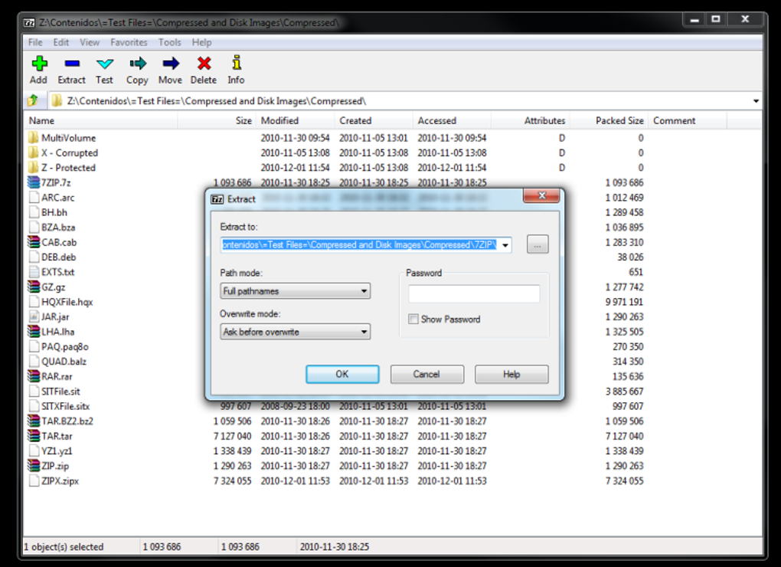
Task: Open the Favorites menu
Action: pos(129,42)
